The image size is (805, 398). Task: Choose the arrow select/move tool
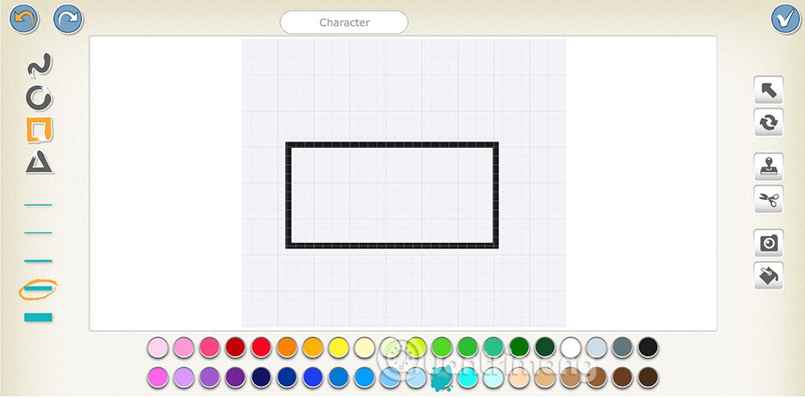click(769, 90)
